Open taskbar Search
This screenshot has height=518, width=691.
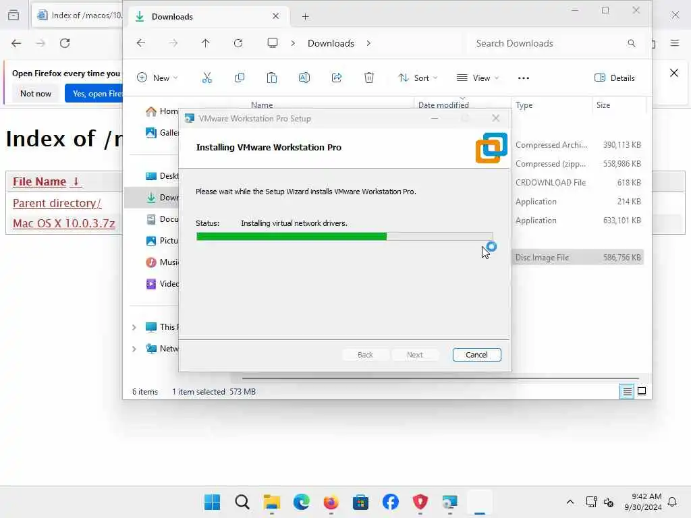click(x=242, y=502)
